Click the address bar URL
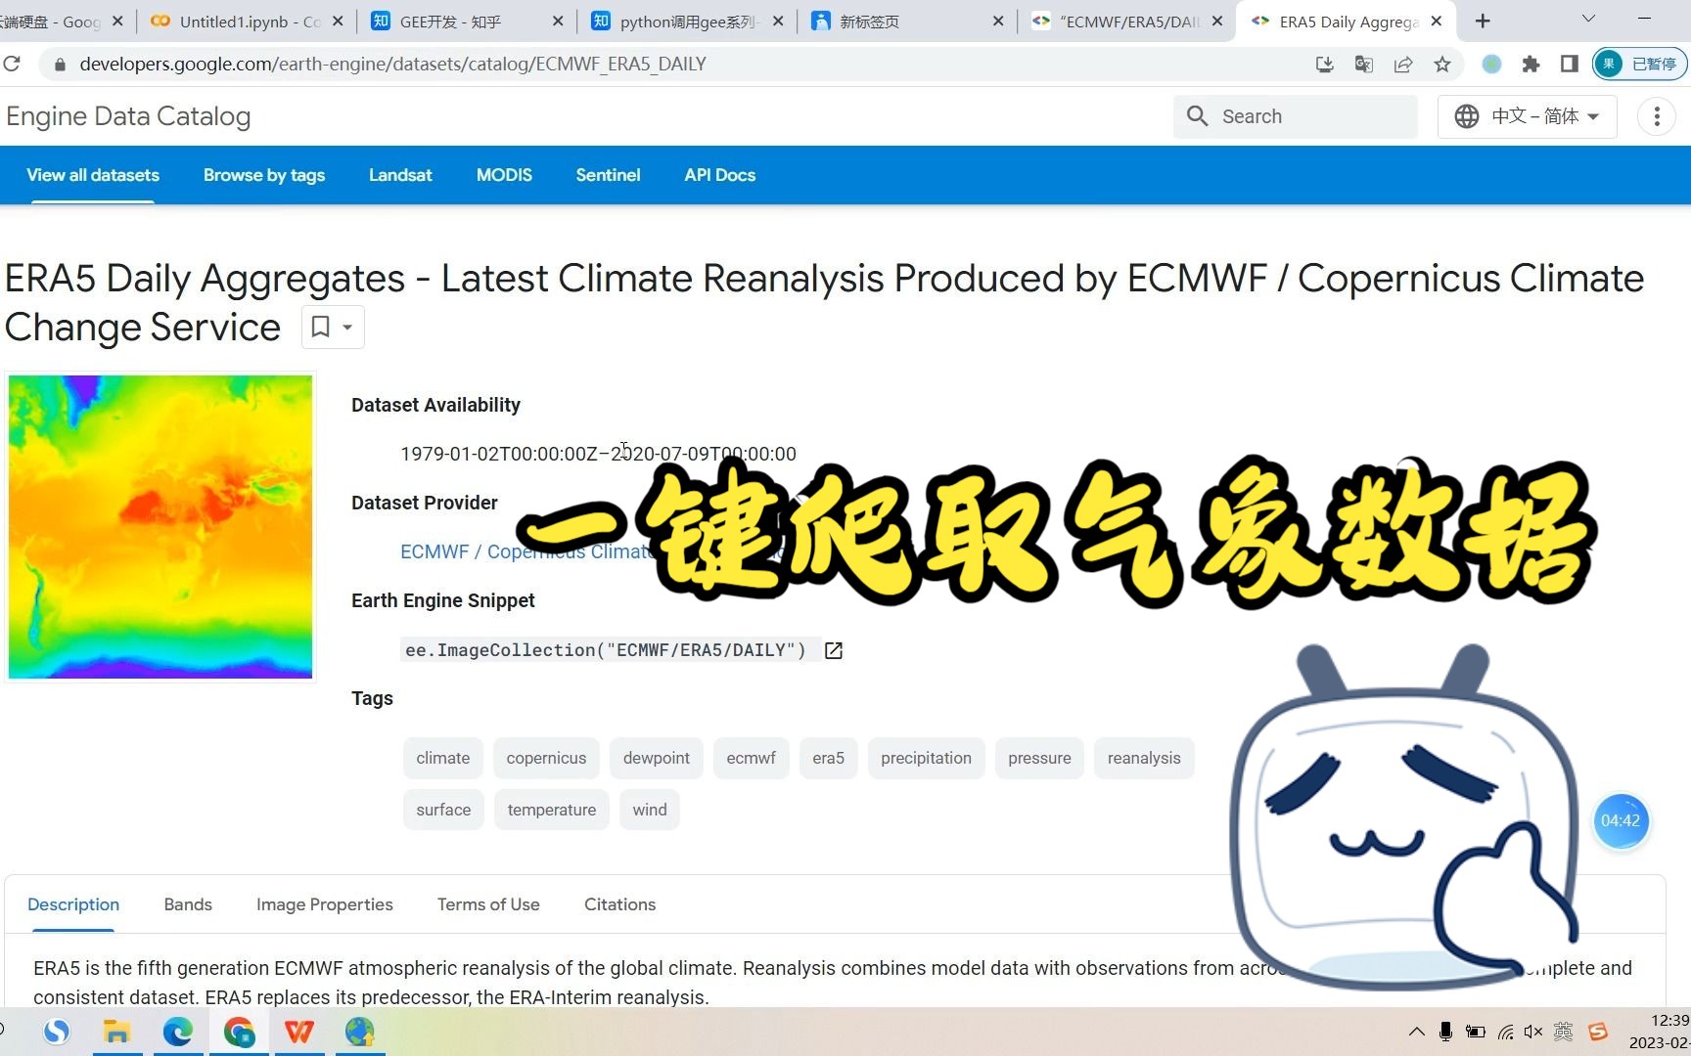This screenshot has height=1056, width=1691. (393, 64)
